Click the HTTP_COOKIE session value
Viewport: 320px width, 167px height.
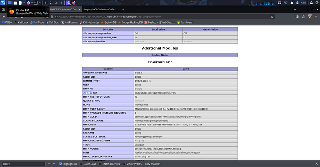pos(158,149)
